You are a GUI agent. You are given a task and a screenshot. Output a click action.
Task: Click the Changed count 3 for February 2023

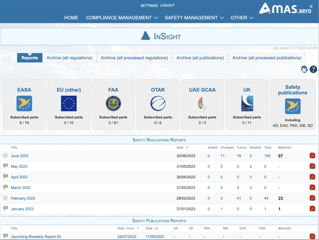[221, 198]
